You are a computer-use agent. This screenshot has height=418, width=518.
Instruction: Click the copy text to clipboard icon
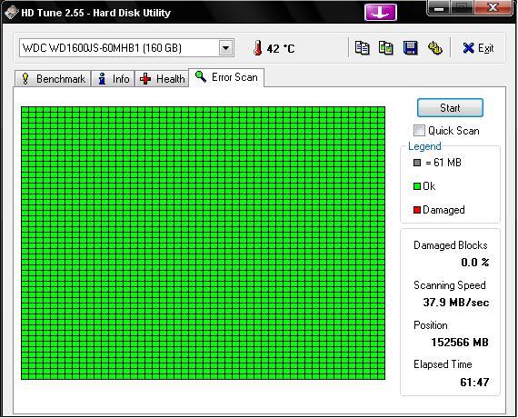coord(362,48)
